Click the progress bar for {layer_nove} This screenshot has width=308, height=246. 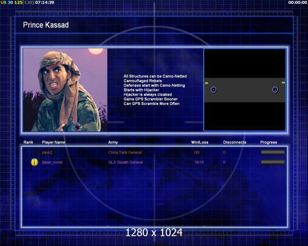pyautogui.click(x=272, y=162)
